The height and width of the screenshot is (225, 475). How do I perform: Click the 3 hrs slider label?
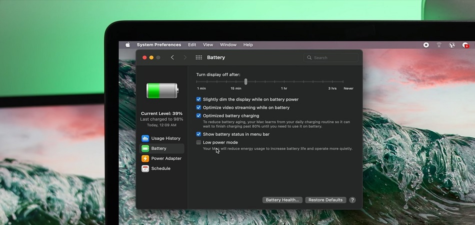pyautogui.click(x=332, y=88)
